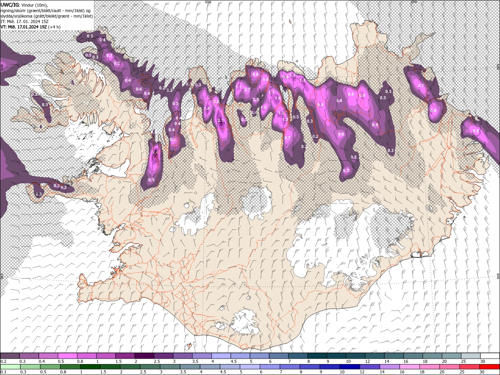Pick the grey-purple 0.2 swatch in the upper legend

[10, 356]
